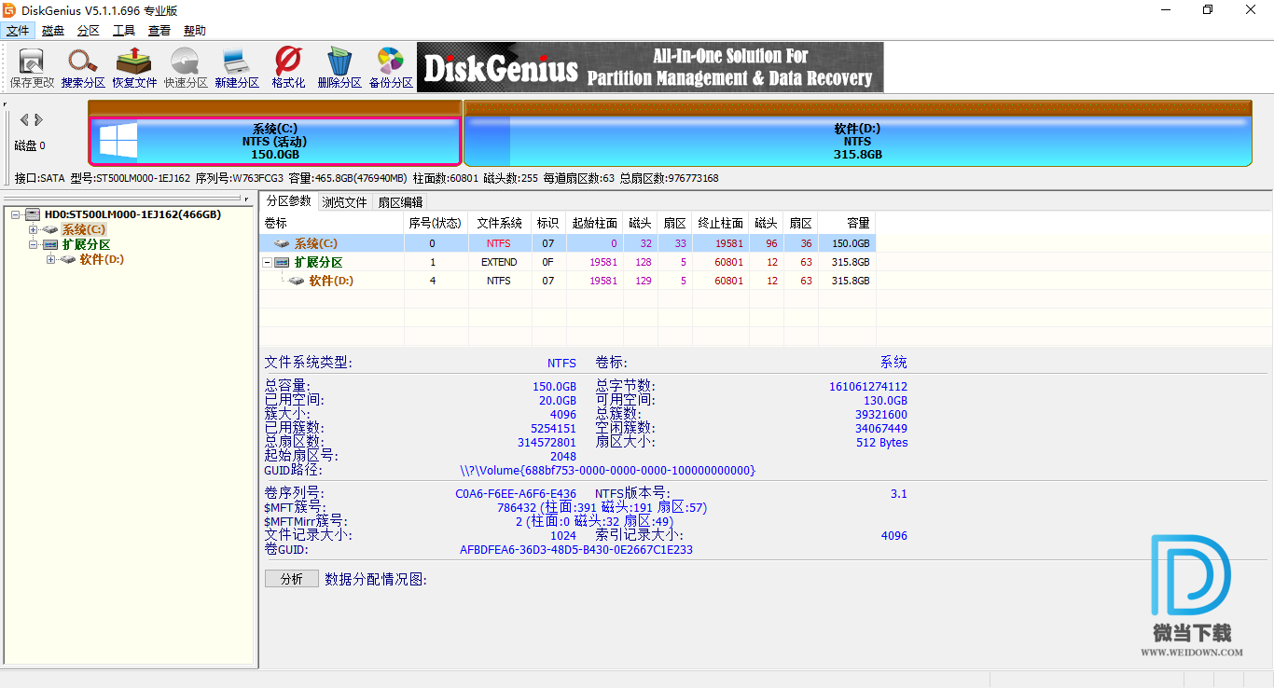Click drive icon in 软件(D:) table row

[x=297, y=281]
